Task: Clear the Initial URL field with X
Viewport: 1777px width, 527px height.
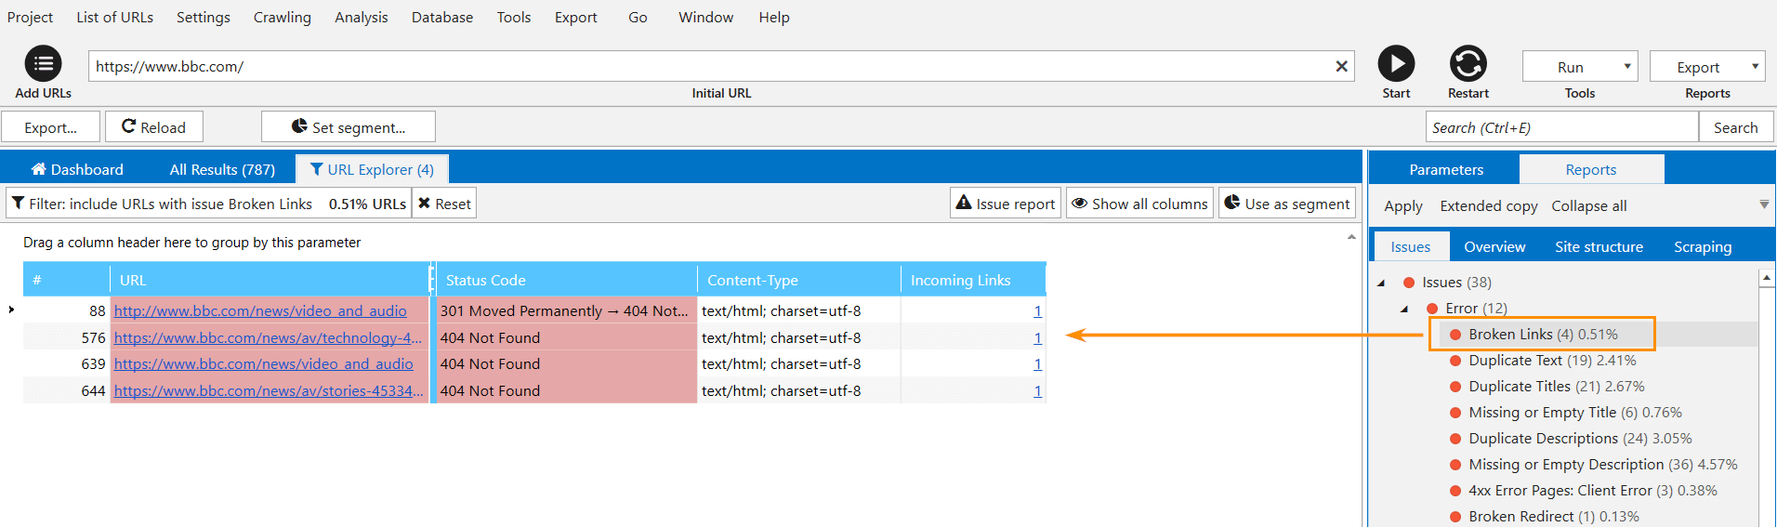Action: (x=1341, y=66)
